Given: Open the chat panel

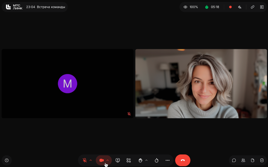Looking at the screenshot, I should click(x=234, y=160).
